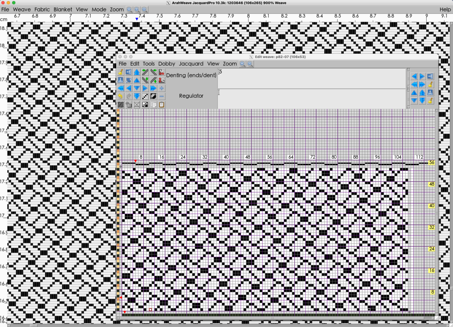Click the open padlock icon
Screen dimensions: 453x327
tap(129, 105)
